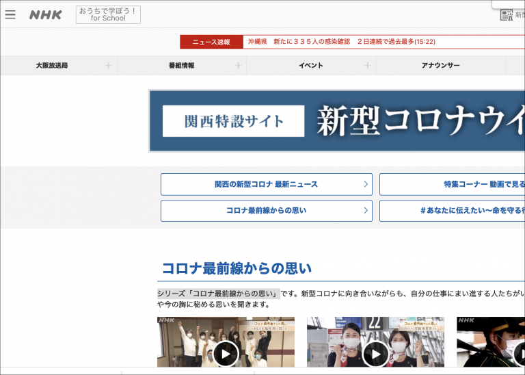Expand the イベント plus icon

367,66
